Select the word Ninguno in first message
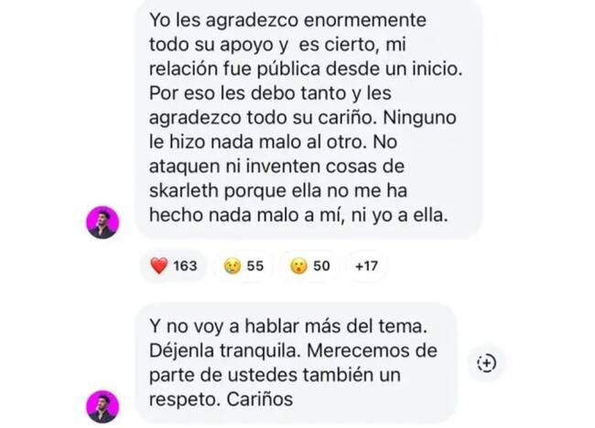595x428 pixels. pyautogui.click(x=419, y=117)
